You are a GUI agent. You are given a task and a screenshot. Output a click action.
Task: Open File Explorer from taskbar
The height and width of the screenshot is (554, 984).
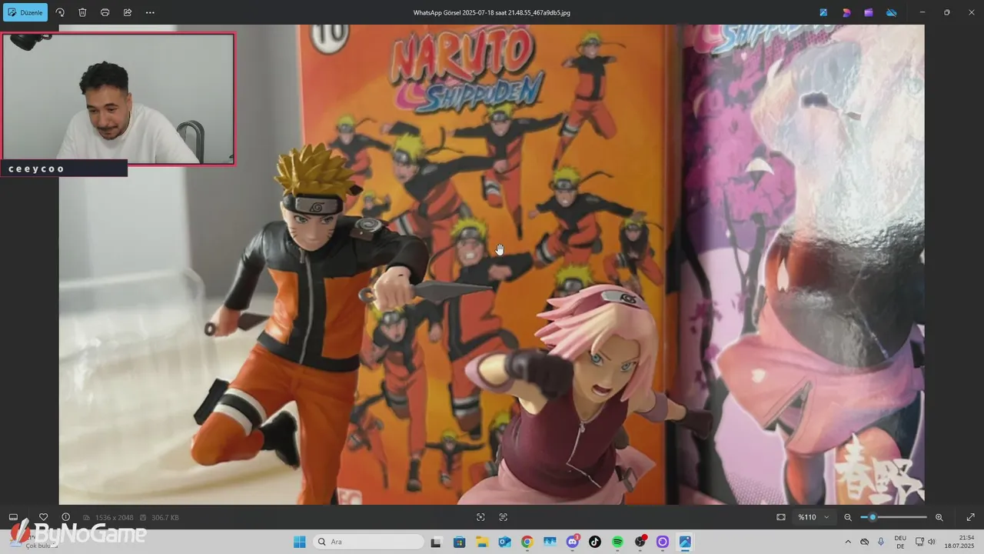pos(481,542)
